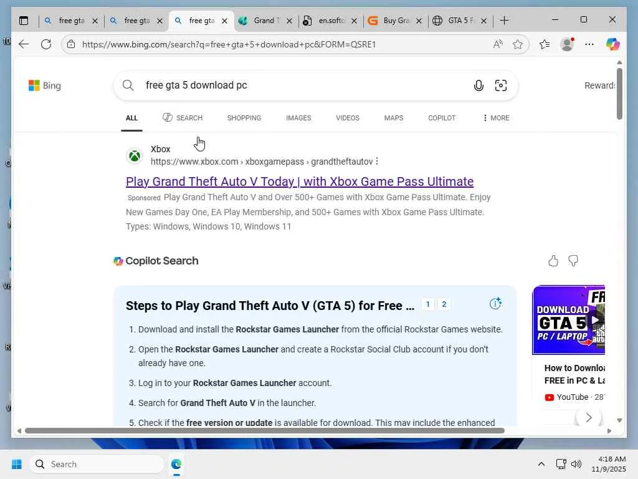
Task: Click the vertical scrollbar thumb
Action: pyautogui.click(x=619, y=94)
